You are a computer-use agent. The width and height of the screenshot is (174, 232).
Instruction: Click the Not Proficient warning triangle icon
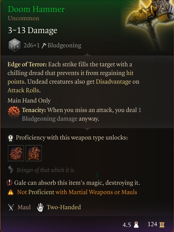point(11,192)
